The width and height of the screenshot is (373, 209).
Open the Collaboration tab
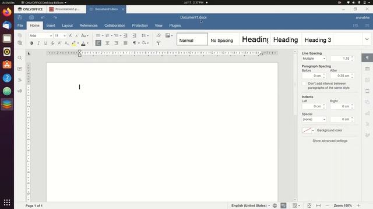[115, 26]
